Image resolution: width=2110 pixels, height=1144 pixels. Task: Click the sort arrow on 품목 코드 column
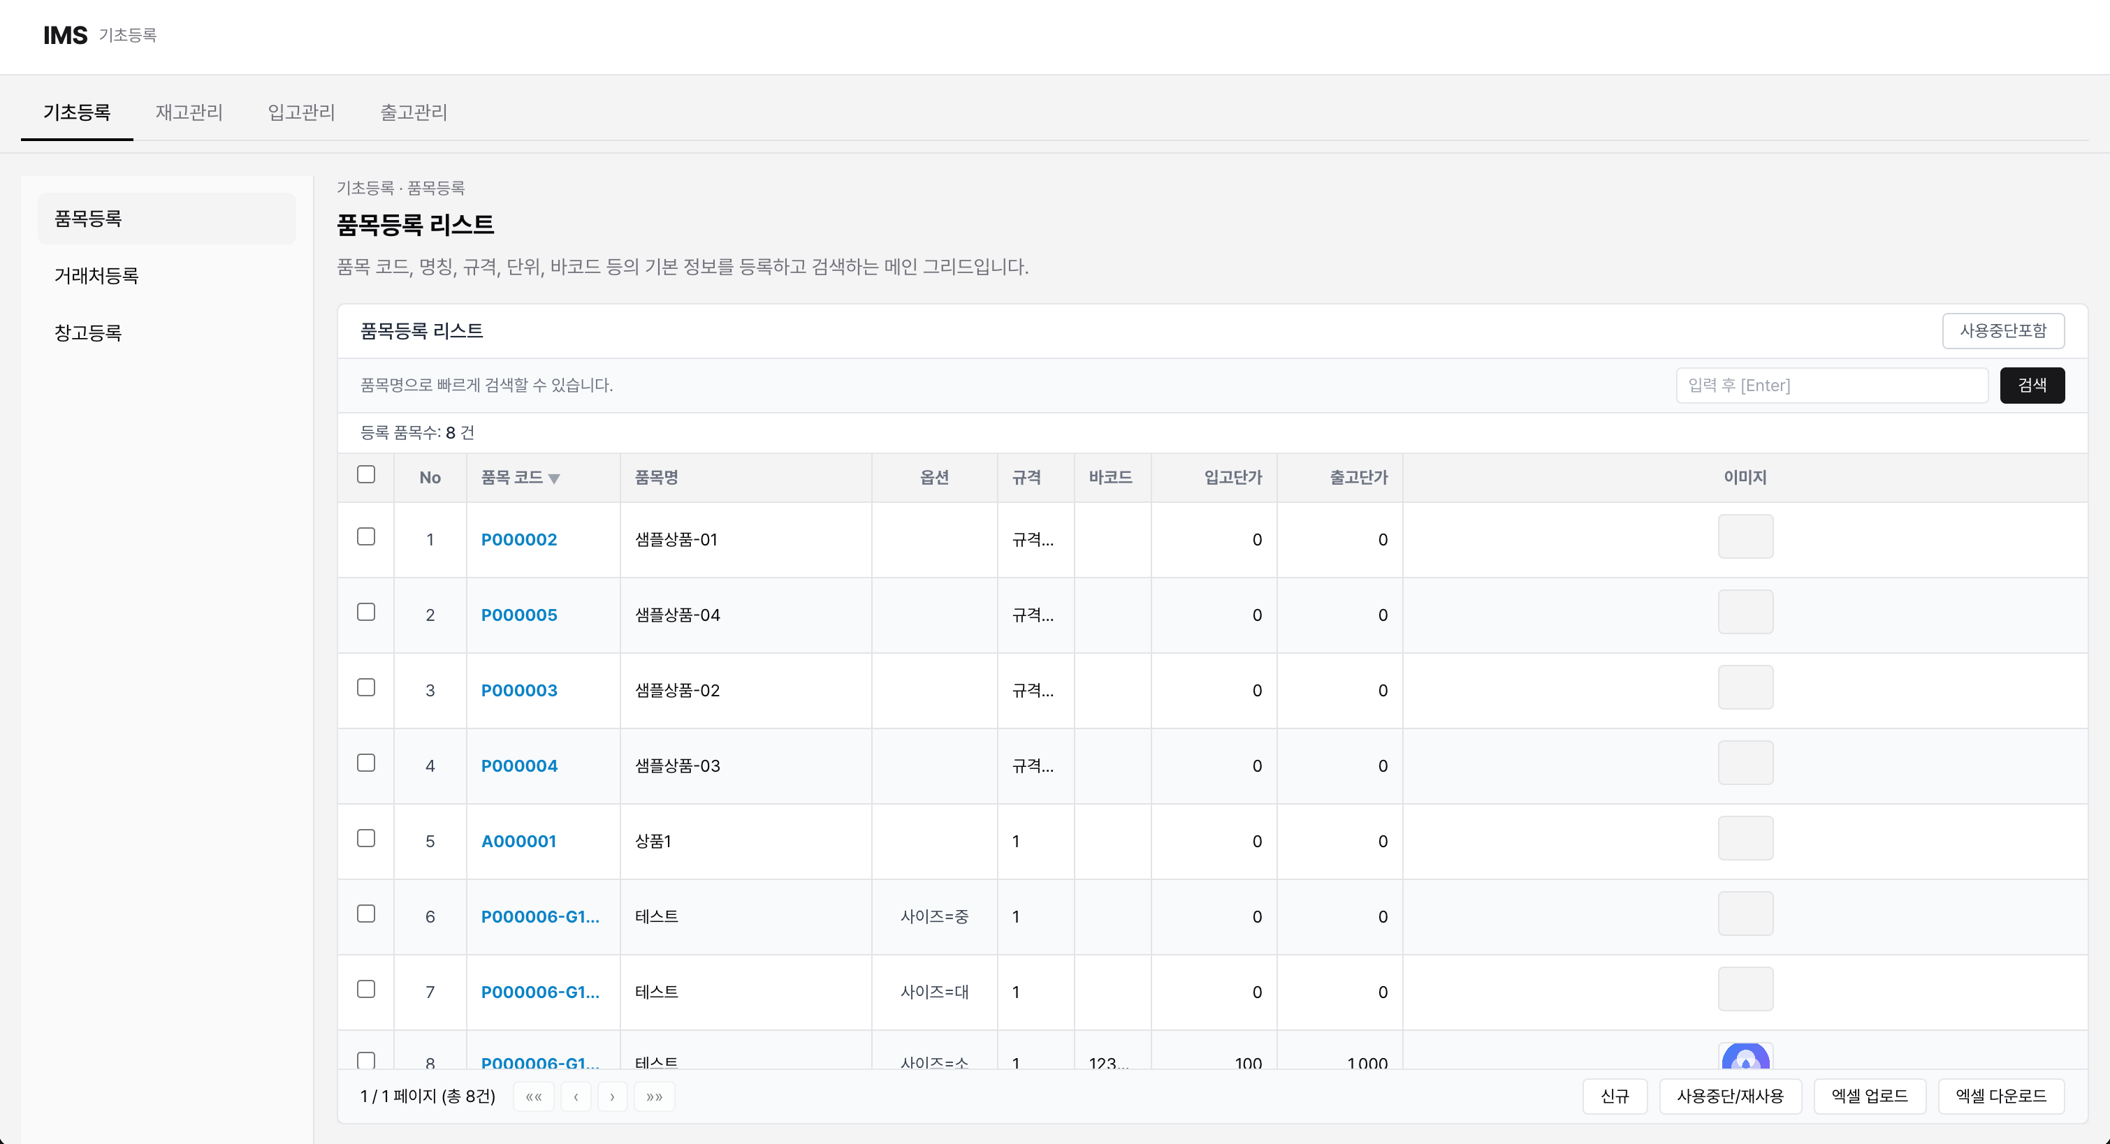click(x=555, y=479)
